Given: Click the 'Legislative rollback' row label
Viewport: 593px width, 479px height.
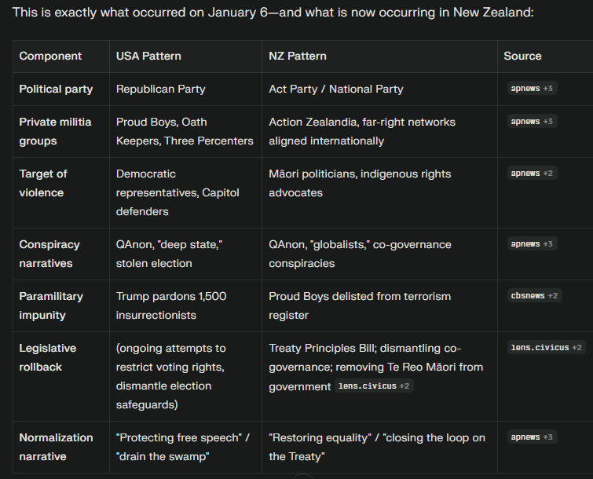Looking at the screenshot, I should coord(48,357).
